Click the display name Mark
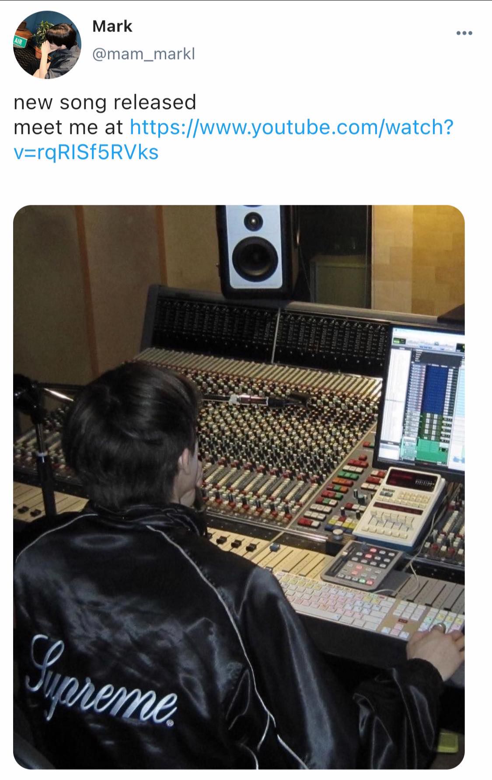The height and width of the screenshot is (780, 492). click(112, 26)
